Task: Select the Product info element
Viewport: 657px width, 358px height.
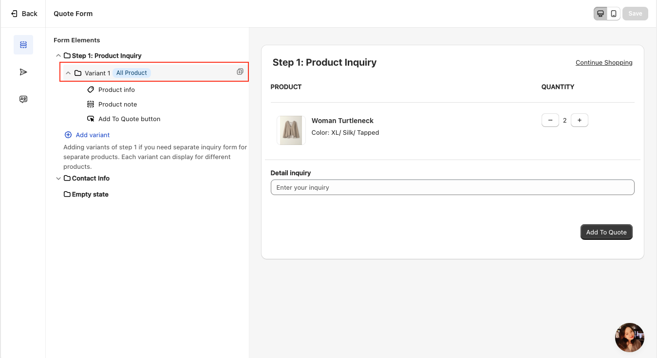Action: point(116,89)
